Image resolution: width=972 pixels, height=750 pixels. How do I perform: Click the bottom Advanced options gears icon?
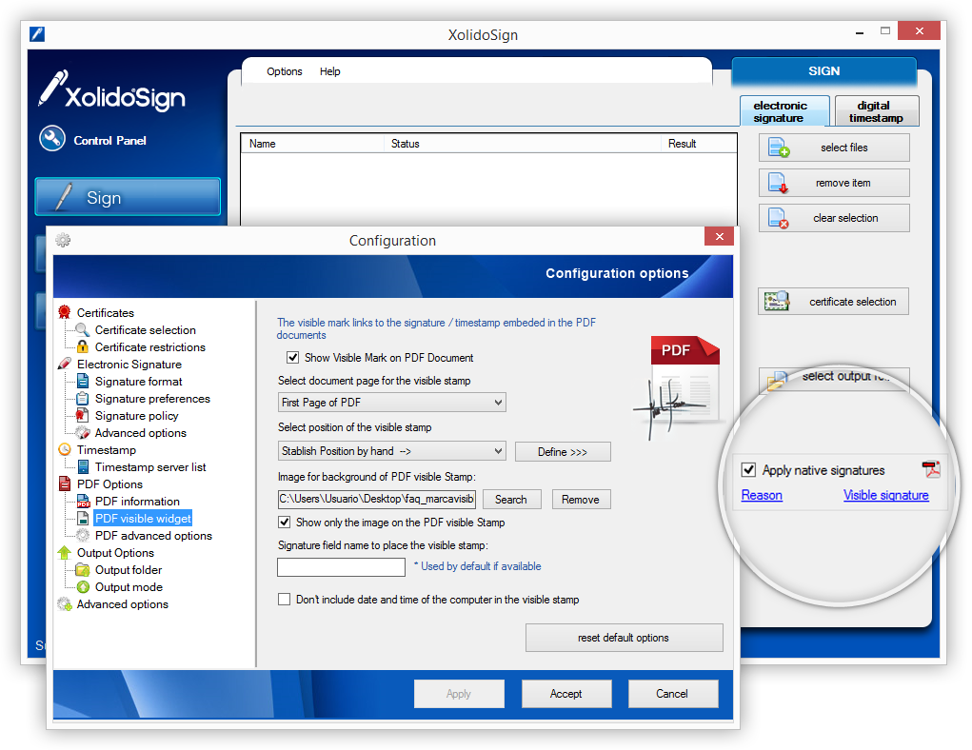coord(65,603)
